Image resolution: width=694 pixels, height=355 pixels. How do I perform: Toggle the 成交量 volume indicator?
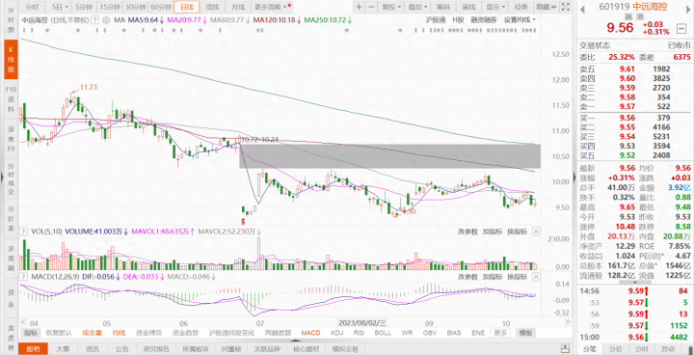pyautogui.click(x=93, y=333)
